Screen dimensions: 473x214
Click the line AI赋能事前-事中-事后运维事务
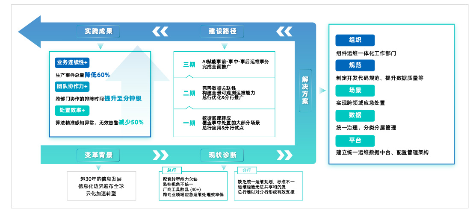pyautogui.click(x=236, y=62)
